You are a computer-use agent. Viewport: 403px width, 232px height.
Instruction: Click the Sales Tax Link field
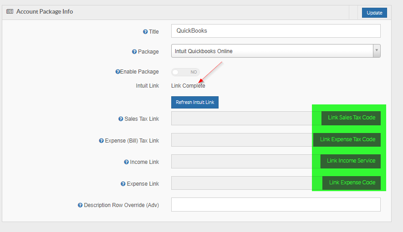click(x=246, y=118)
